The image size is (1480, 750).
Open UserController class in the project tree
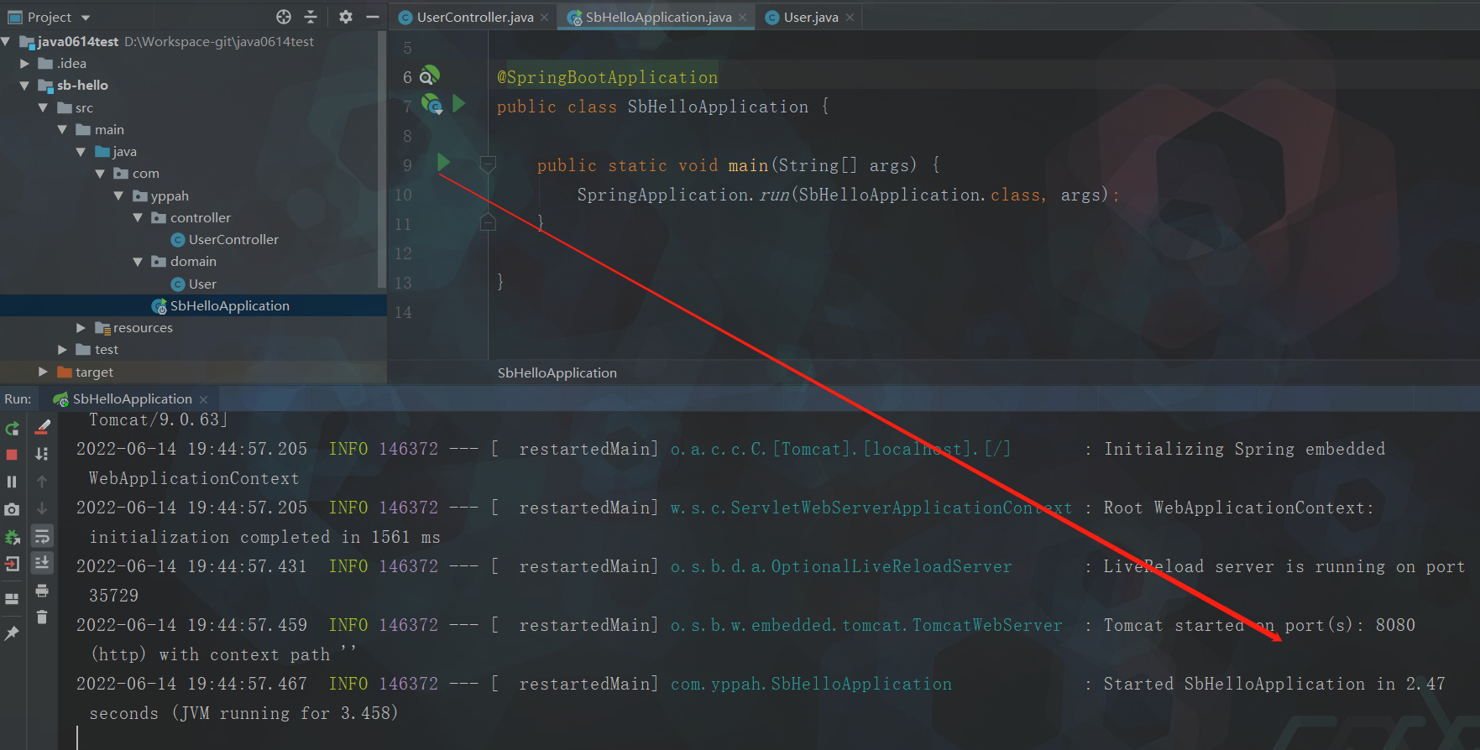point(233,240)
